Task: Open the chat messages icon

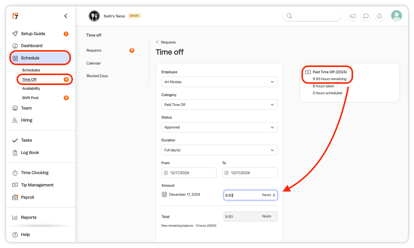Action: [366, 16]
